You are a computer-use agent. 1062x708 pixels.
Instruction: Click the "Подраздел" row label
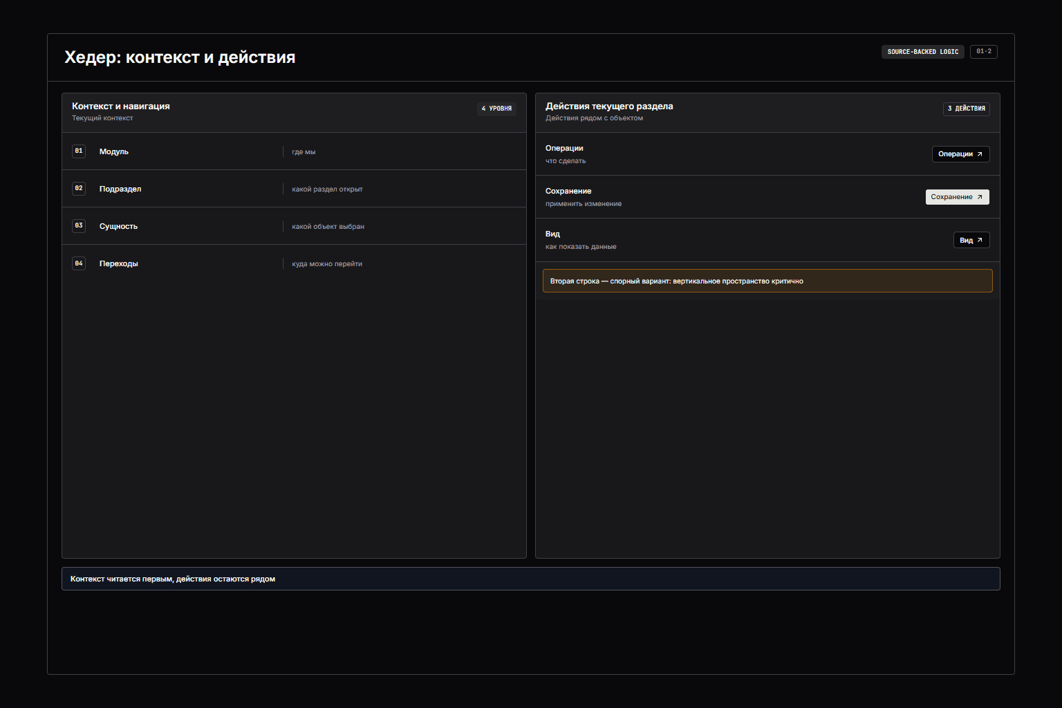click(x=120, y=189)
